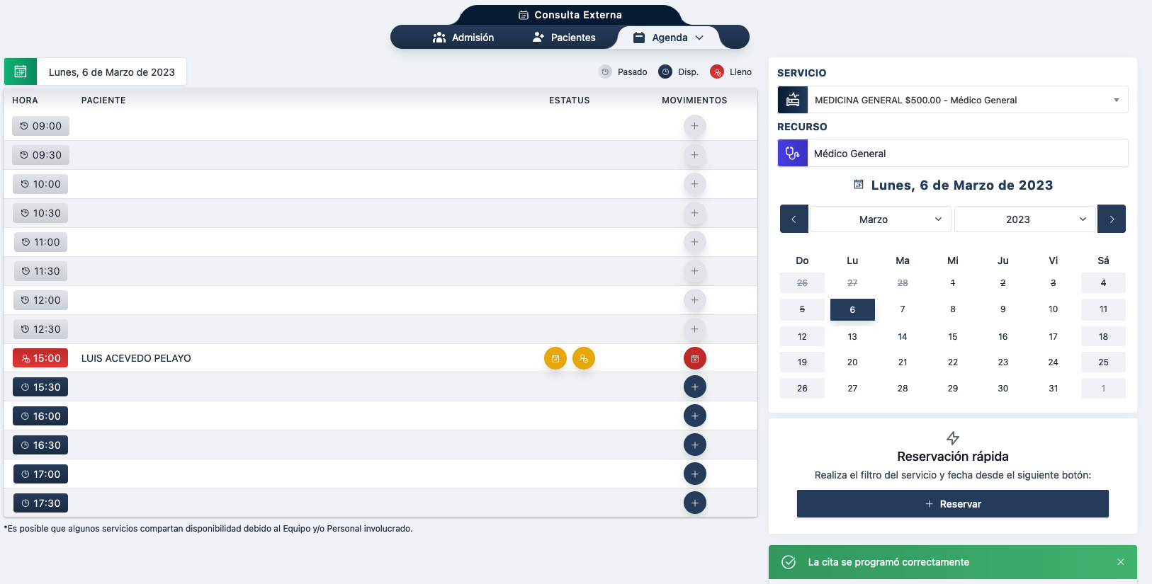Image resolution: width=1152 pixels, height=584 pixels.
Task: Open the Agenda tab menu
Action: coord(668,38)
